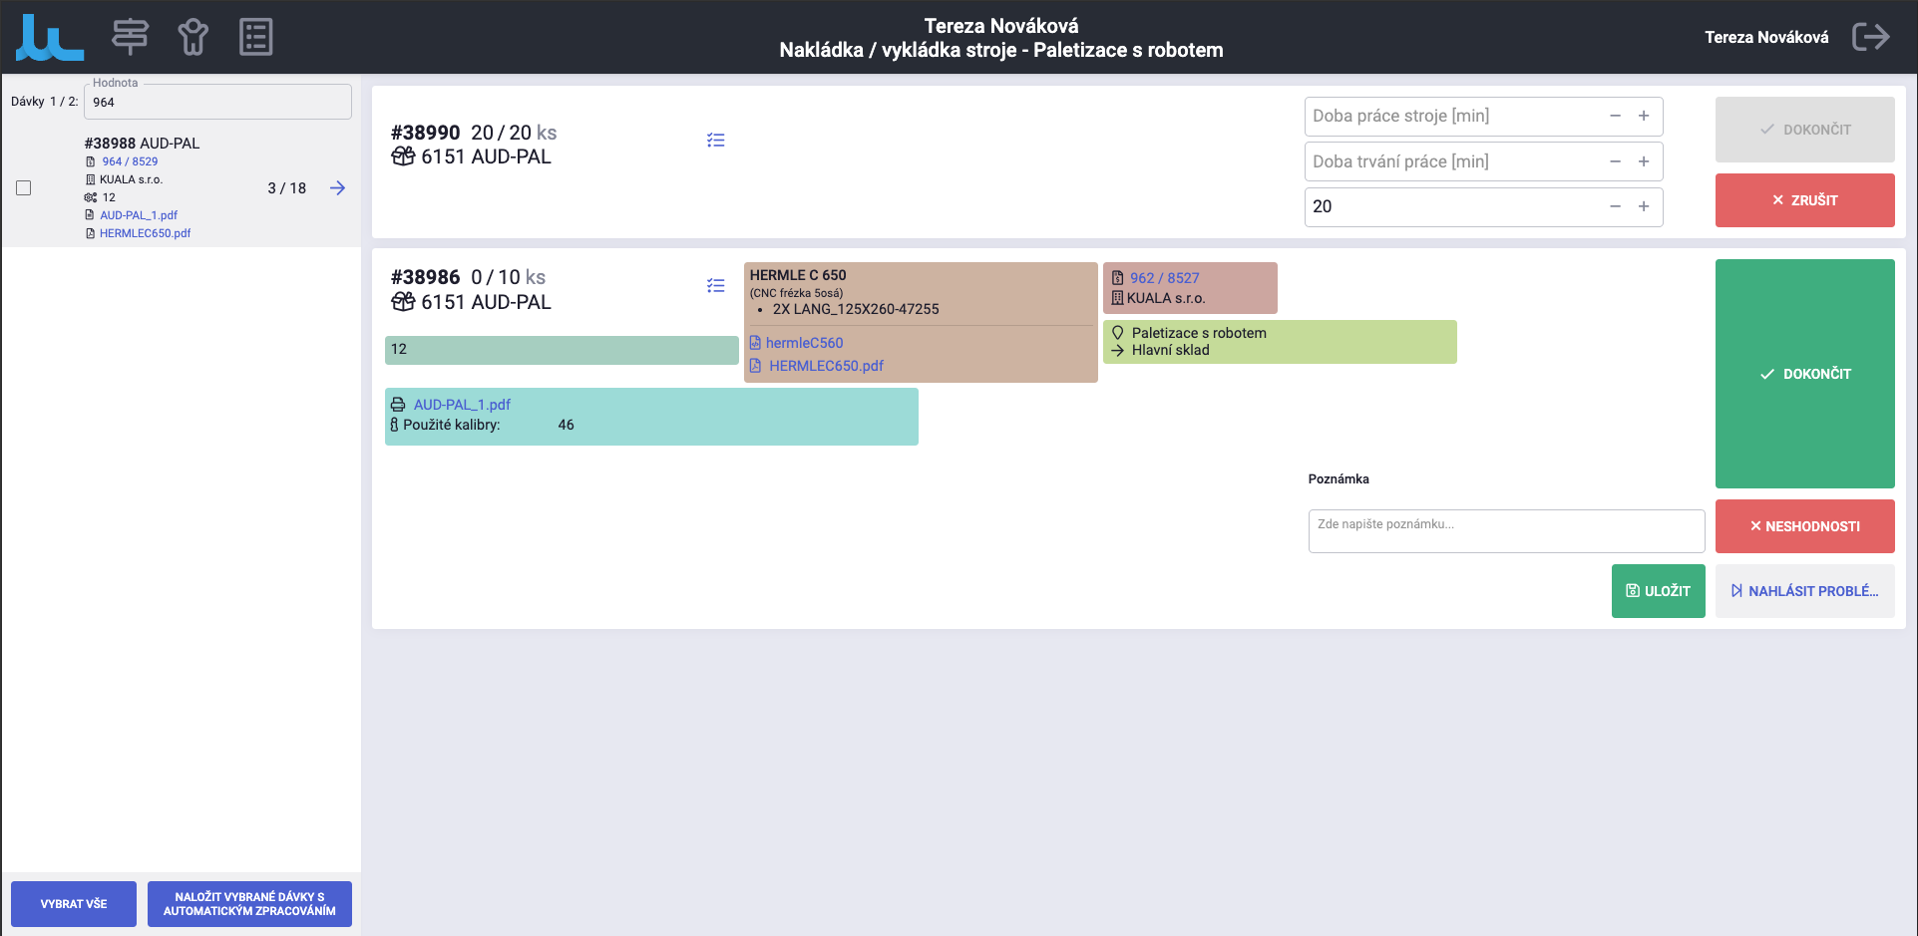The height and width of the screenshot is (936, 1918).
Task: Open checklist icon for order #38990
Action: click(x=715, y=141)
